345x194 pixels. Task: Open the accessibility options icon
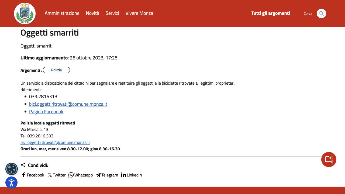coord(12,183)
